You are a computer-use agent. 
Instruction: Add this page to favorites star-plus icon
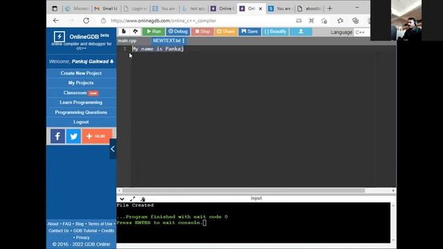point(324,21)
